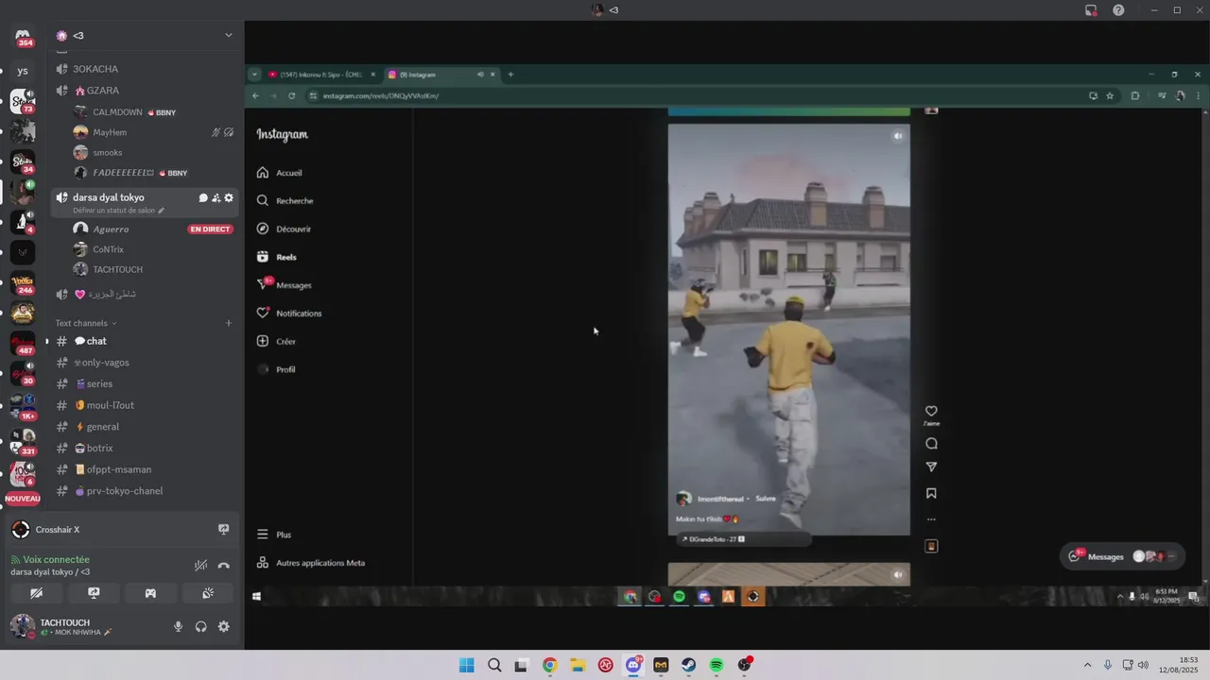Screen dimensions: 1210x680
Task: Click the streamed Chrome address bar
Action: pyautogui.click(x=700, y=95)
